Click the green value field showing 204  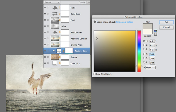152,58
